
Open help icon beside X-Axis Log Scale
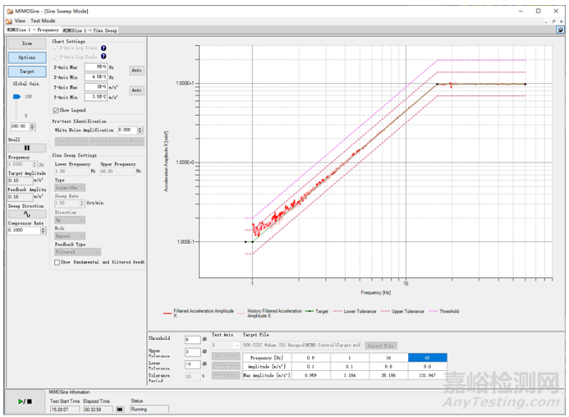(104, 49)
